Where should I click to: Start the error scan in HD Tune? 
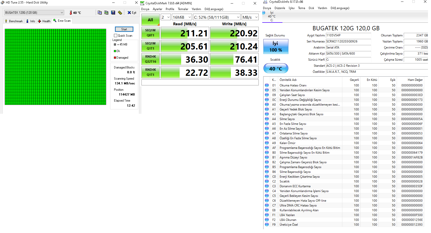pyautogui.click(x=124, y=29)
